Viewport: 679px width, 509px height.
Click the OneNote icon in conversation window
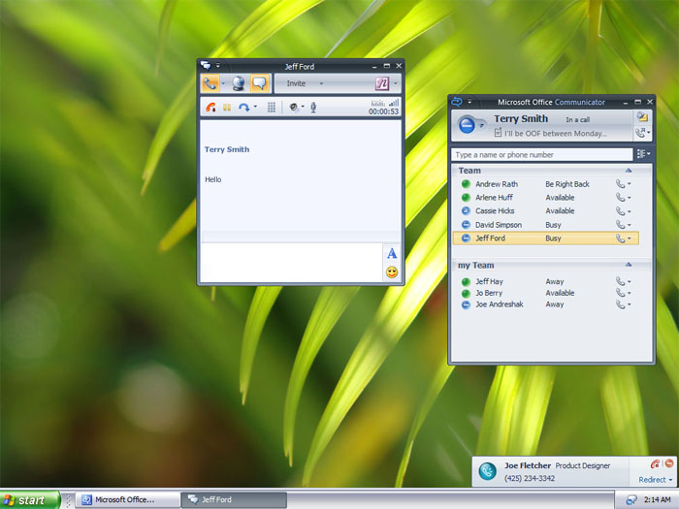click(x=382, y=83)
